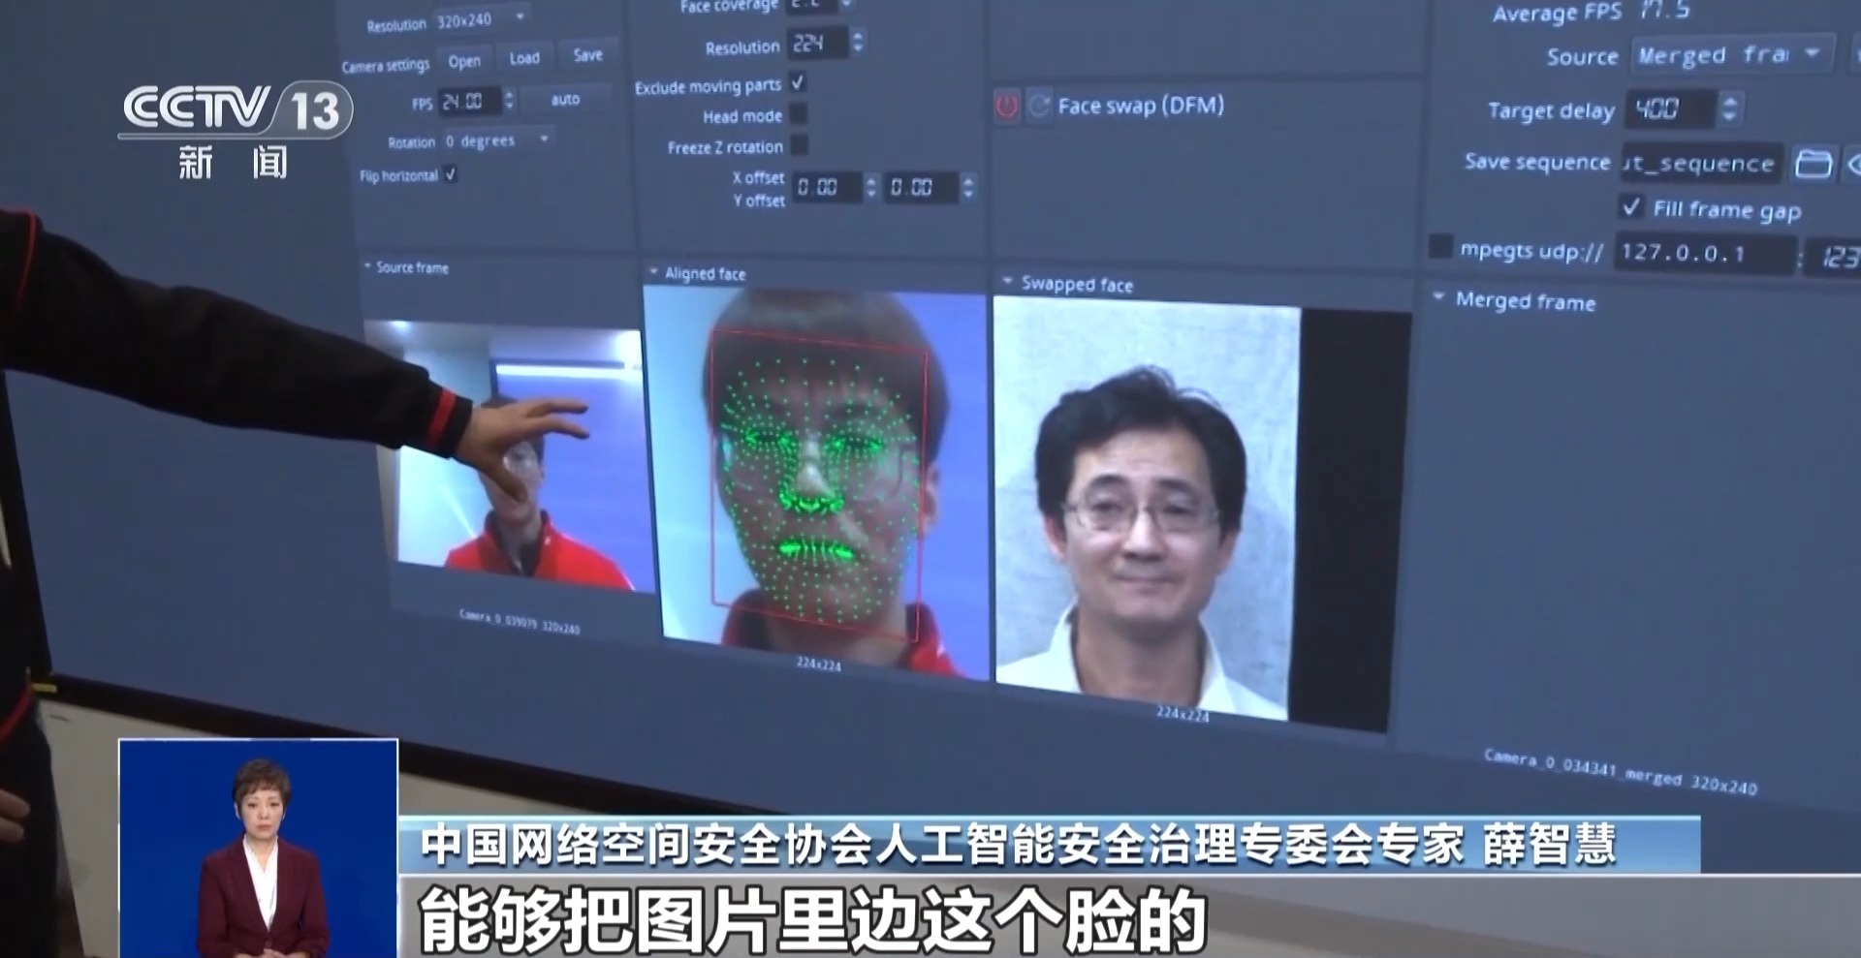Adjust the Target delay stepper arrows

(1729, 108)
